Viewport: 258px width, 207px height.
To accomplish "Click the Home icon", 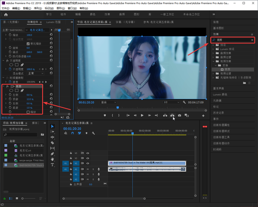I will [x=5, y=14].
